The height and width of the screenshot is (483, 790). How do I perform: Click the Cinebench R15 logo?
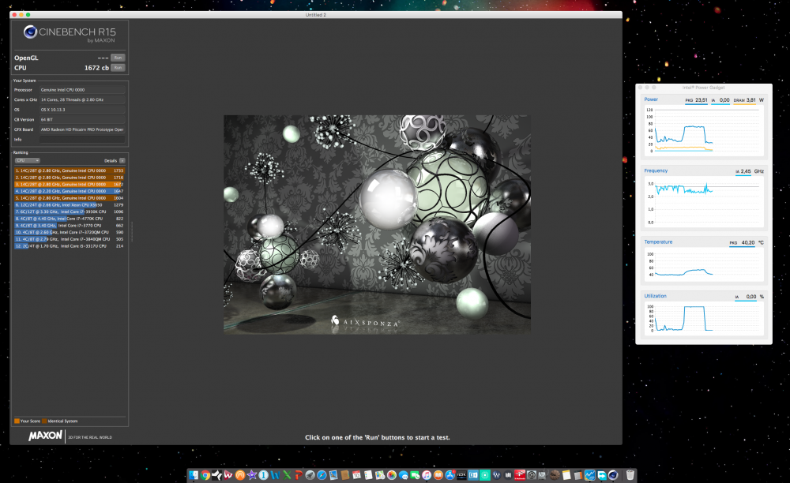70,33
